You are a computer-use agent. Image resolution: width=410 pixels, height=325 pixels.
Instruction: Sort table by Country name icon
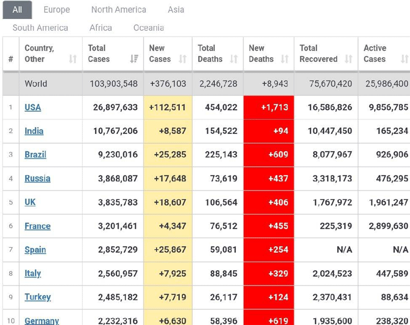click(72, 59)
